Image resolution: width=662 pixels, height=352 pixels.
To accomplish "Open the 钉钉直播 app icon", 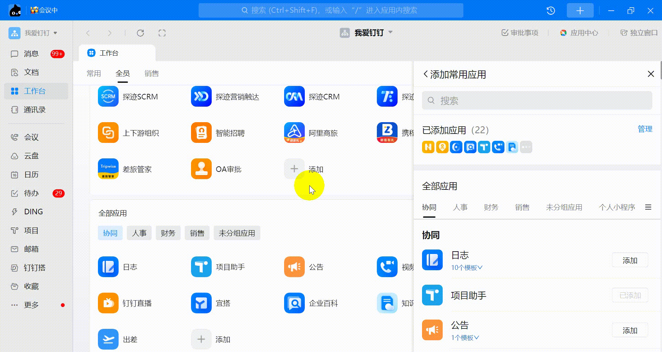I will point(108,303).
